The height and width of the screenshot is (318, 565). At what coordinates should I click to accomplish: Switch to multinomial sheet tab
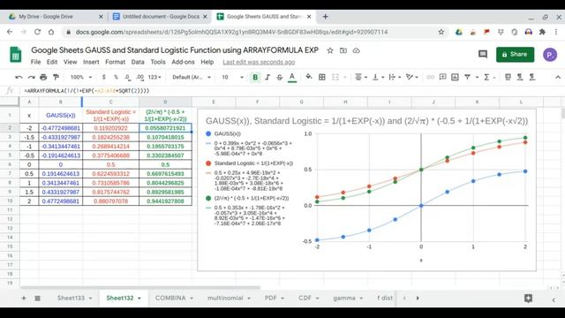click(x=225, y=299)
